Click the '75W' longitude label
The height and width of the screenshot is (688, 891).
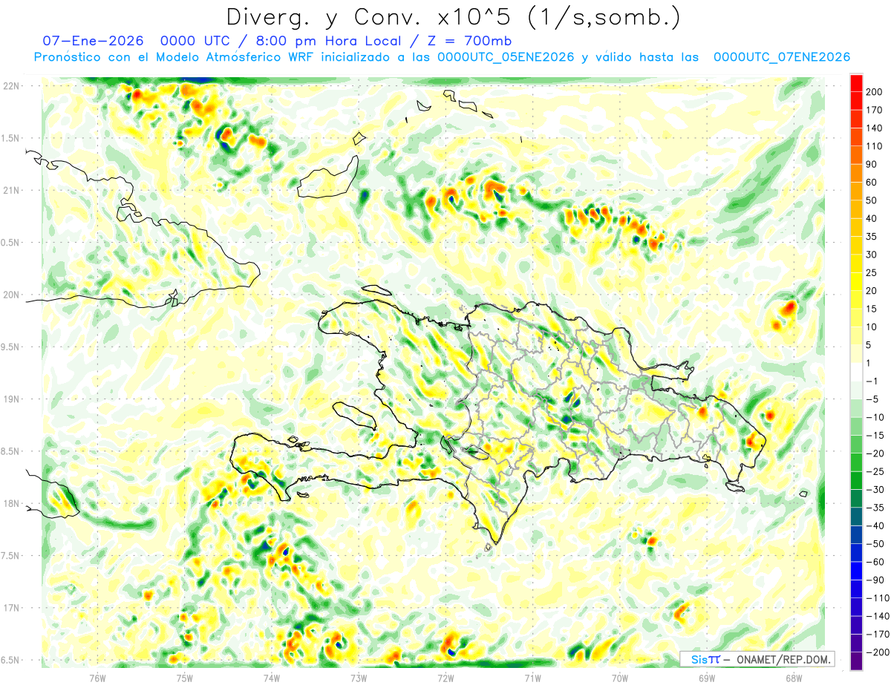click(185, 678)
